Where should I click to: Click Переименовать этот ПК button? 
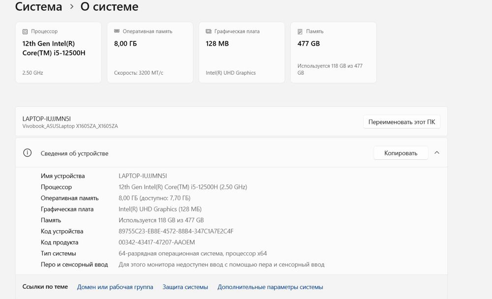[x=401, y=122]
